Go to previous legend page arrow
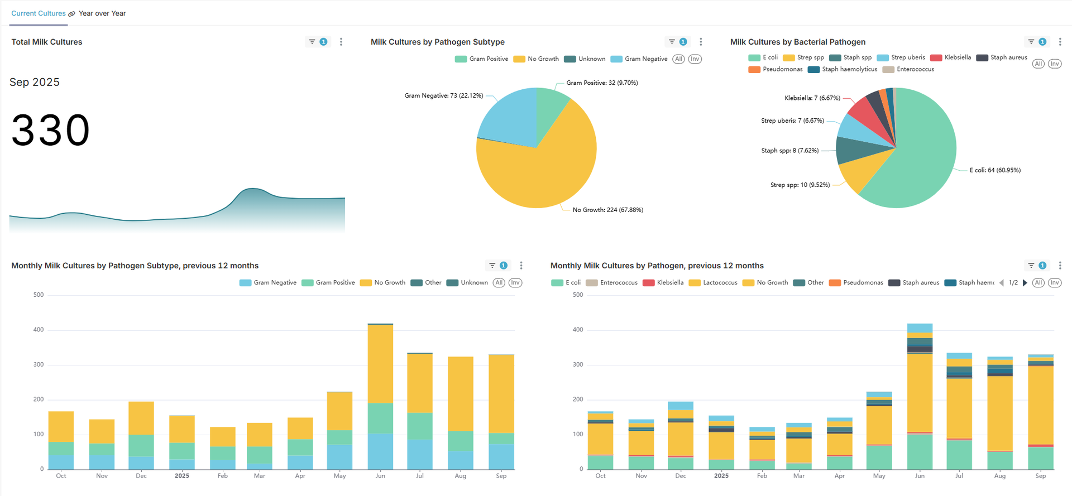 (x=1002, y=283)
